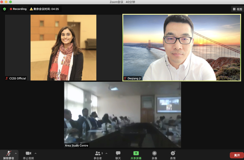This screenshot has width=244, height=160.
Task: Expand the video options arrow beside the camera
Action: (35, 153)
